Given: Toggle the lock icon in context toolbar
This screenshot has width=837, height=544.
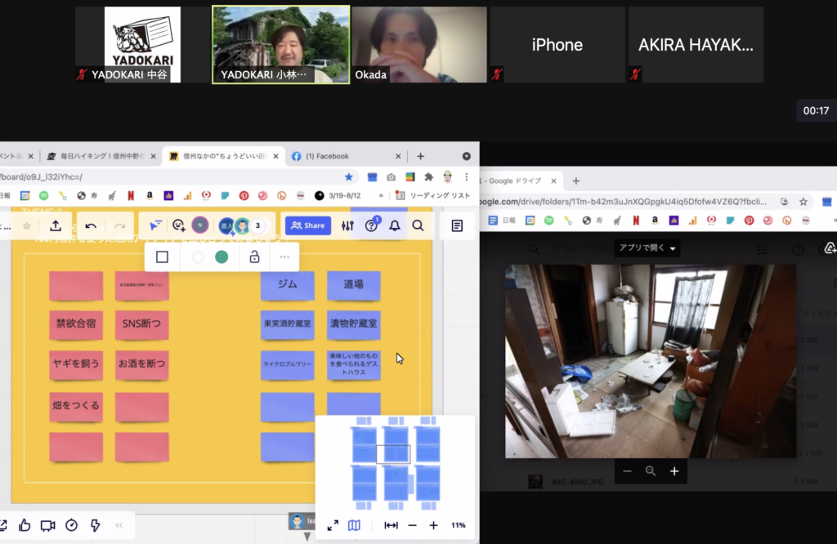Looking at the screenshot, I should point(255,256).
